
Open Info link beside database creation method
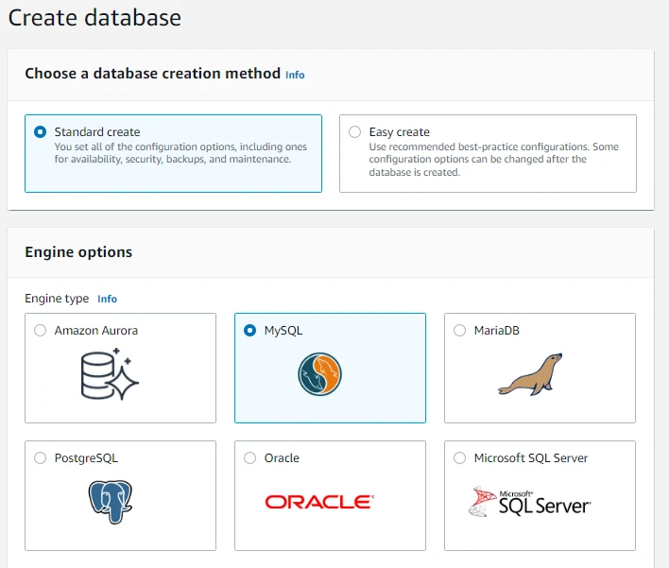click(x=295, y=75)
